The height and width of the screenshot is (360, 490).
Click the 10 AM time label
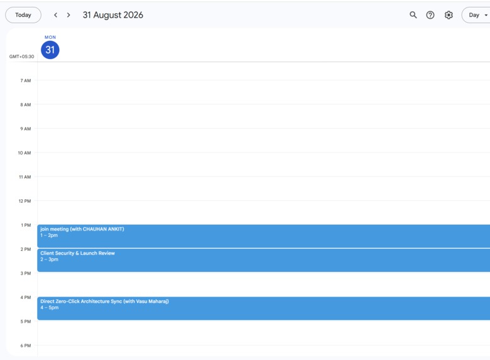click(x=24, y=153)
